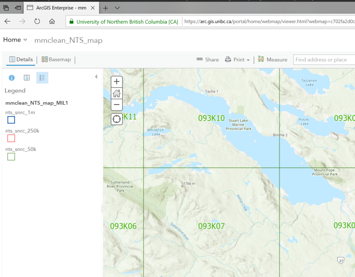Open the About panel info icon
Screen dimensions: 355x277
[x=11, y=78]
